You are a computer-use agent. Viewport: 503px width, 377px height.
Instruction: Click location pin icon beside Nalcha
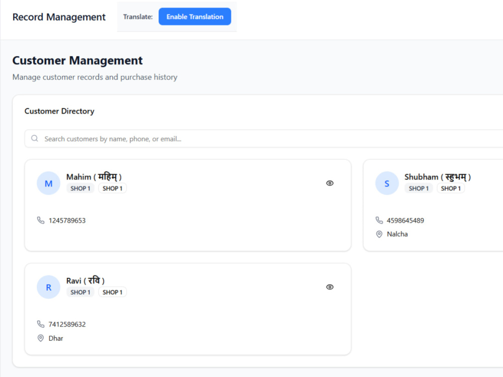379,234
